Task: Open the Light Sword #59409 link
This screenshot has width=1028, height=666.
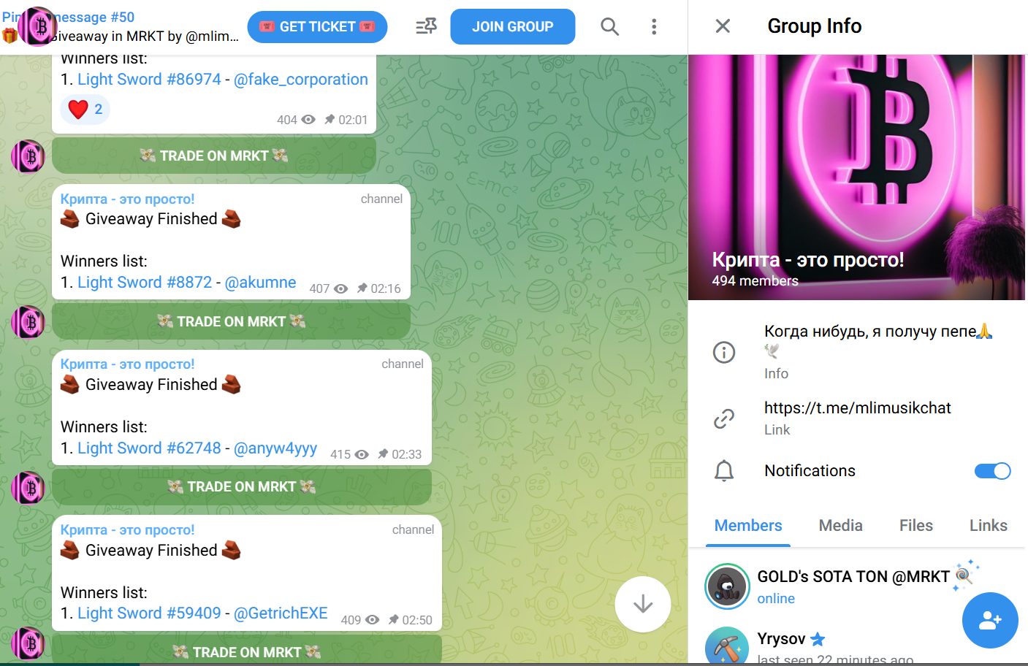Action: click(x=149, y=613)
